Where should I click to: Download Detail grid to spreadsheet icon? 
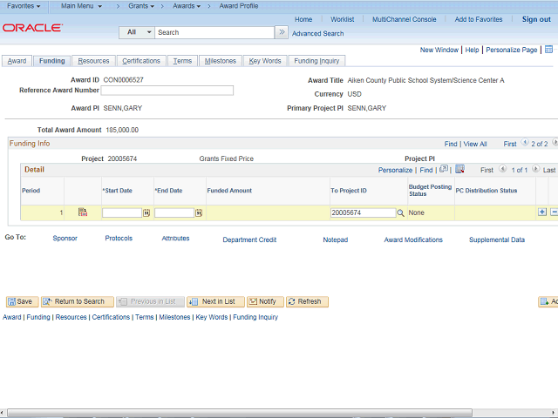click(459, 170)
